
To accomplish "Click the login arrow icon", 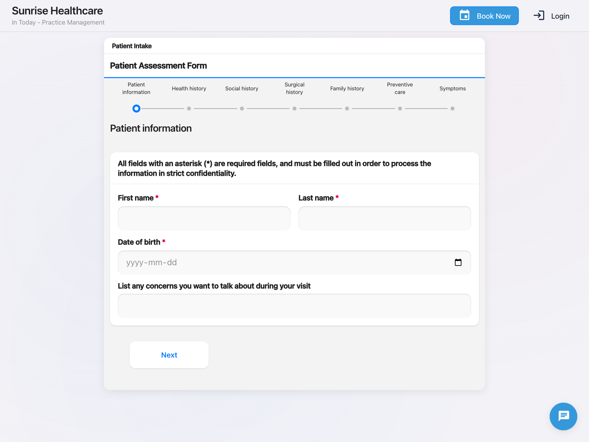I will pos(539,16).
